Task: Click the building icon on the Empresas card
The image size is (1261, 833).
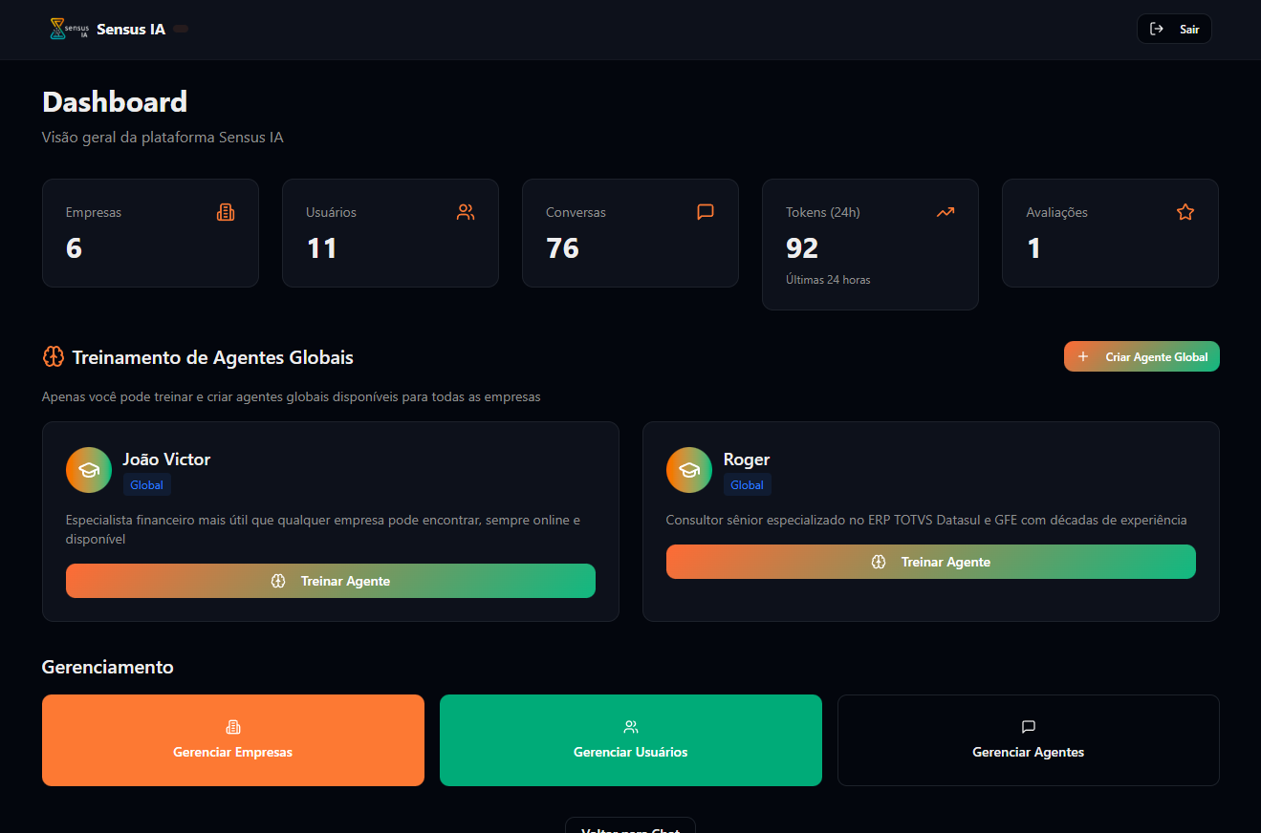Action: point(226,212)
